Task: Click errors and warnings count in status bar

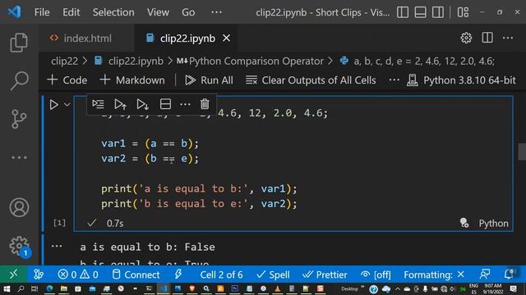Action: coord(78,275)
